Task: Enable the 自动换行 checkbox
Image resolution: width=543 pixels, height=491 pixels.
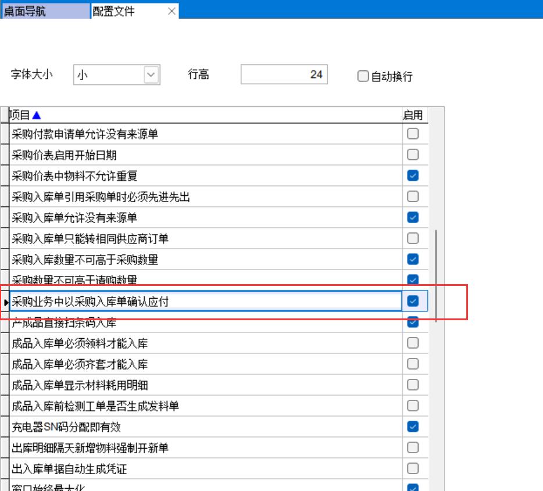Action: pos(363,76)
